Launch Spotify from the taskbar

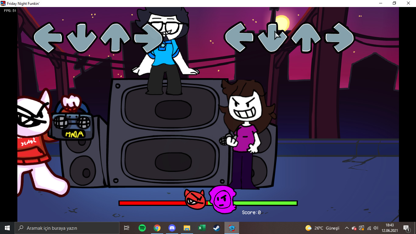point(142,228)
